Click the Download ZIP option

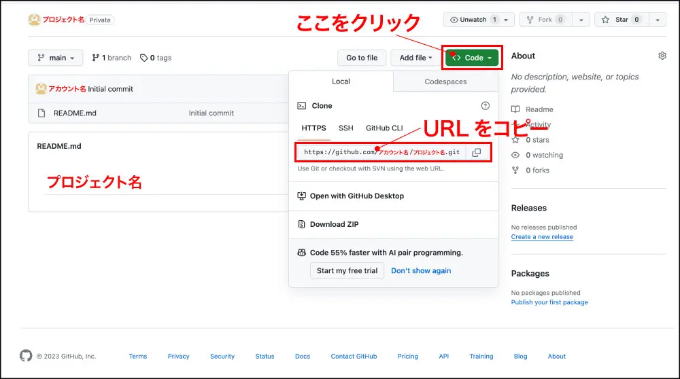coord(334,224)
